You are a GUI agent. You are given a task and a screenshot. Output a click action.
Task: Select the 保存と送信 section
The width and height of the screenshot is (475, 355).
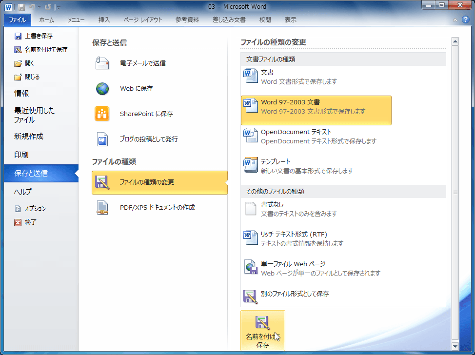point(41,173)
